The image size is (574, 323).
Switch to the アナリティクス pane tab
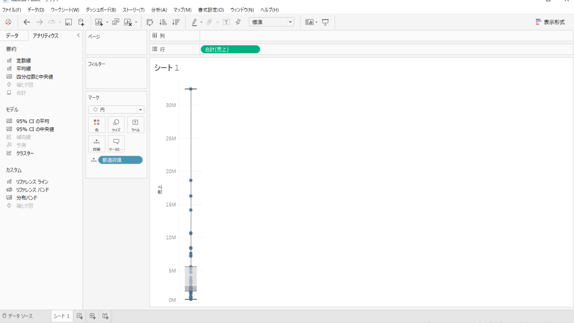point(45,36)
